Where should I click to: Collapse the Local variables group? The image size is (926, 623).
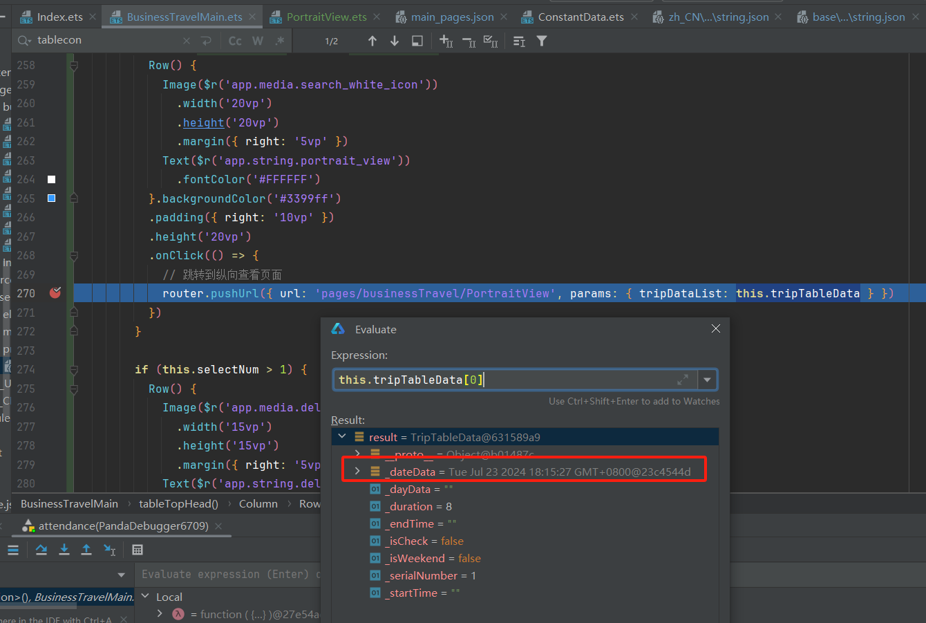(145, 596)
